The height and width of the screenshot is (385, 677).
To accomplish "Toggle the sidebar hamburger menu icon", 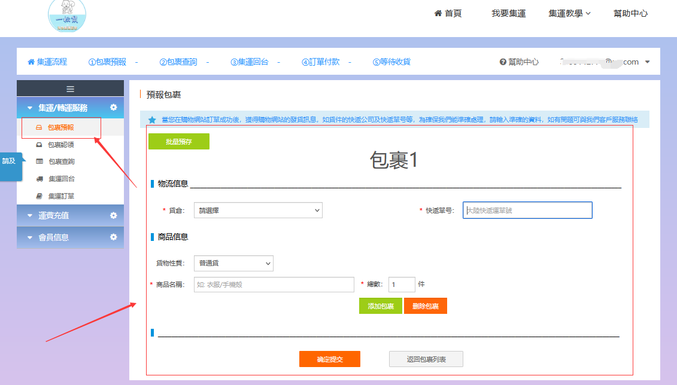I will tap(70, 88).
